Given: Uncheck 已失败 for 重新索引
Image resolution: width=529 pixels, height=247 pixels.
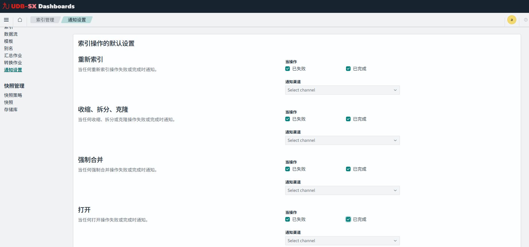Looking at the screenshot, I should [x=288, y=69].
